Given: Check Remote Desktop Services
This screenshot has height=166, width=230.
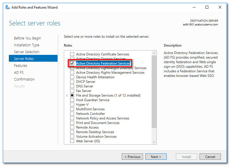Looking at the screenshot, I should tap(72, 132).
